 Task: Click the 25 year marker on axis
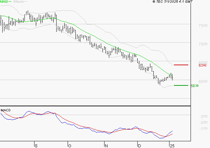[x=172, y=146]
